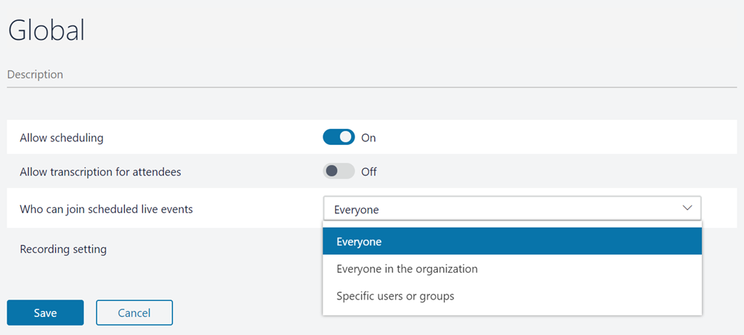Choose Everyone in the organization option
Viewport: 744px width, 335px height.
tap(407, 269)
